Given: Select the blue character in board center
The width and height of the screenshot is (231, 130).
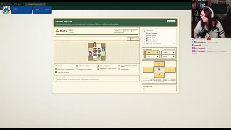Looking at the screenshot, I should (x=99, y=50).
